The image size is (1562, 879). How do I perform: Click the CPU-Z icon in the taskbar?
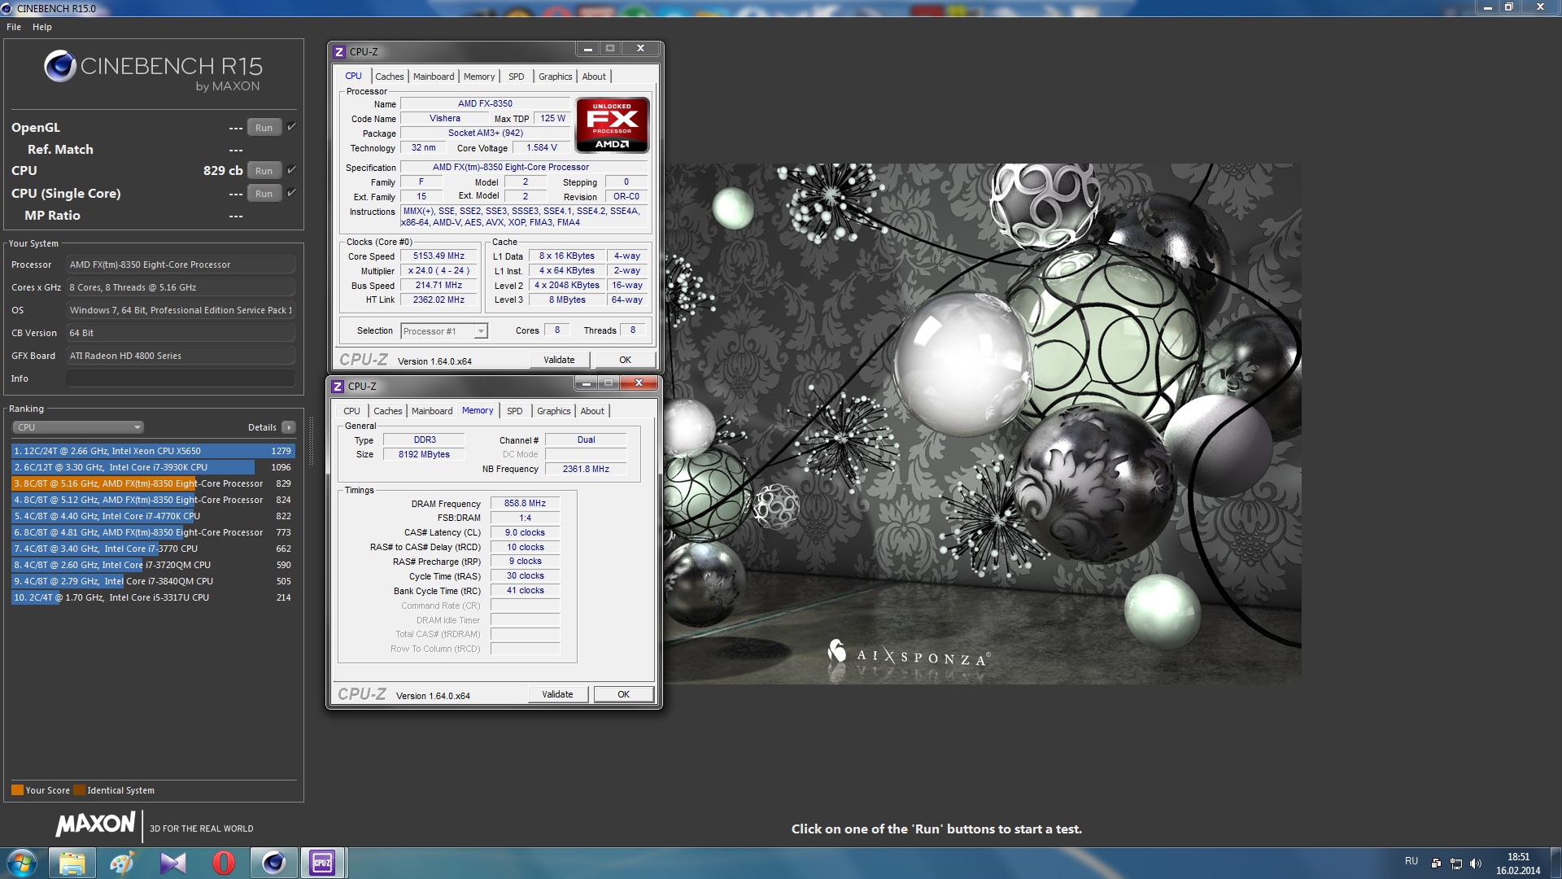(x=322, y=863)
